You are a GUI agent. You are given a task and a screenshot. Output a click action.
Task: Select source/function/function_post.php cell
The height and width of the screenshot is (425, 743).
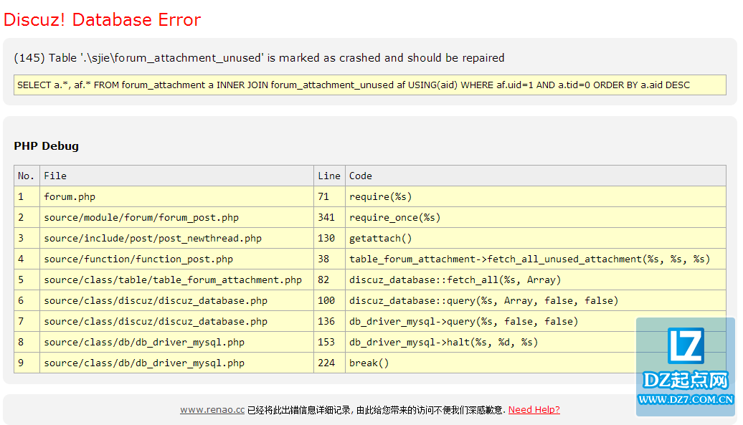[x=176, y=259]
